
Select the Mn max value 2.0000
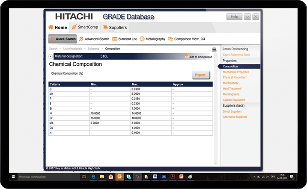click(x=136, y=94)
